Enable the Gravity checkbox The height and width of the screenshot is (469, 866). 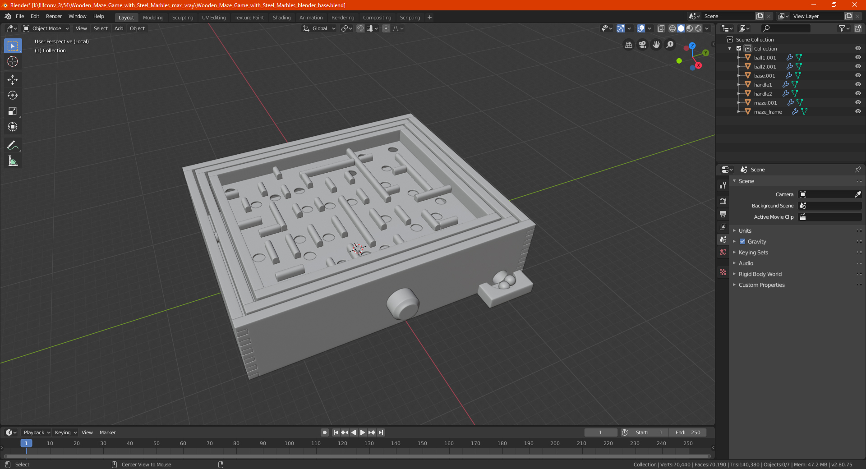(x=742, y=241)
